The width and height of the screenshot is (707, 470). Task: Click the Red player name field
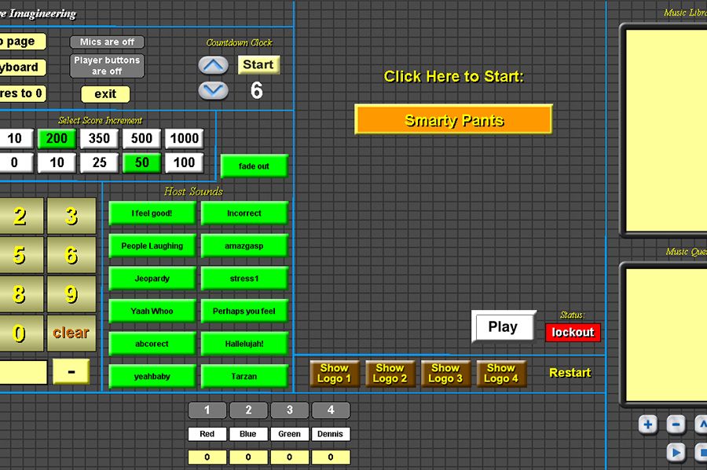point(207,434)
